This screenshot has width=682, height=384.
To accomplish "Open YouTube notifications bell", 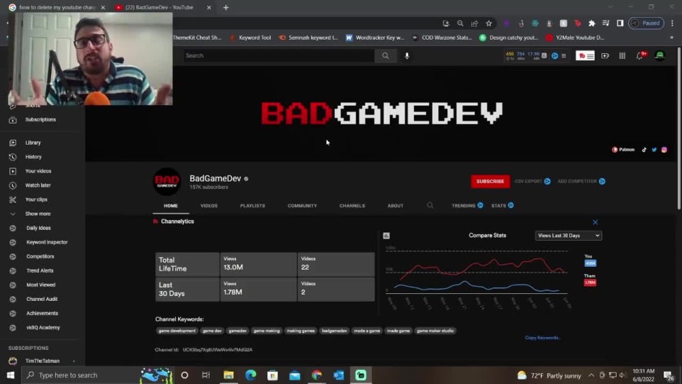I will coord(640,56).
